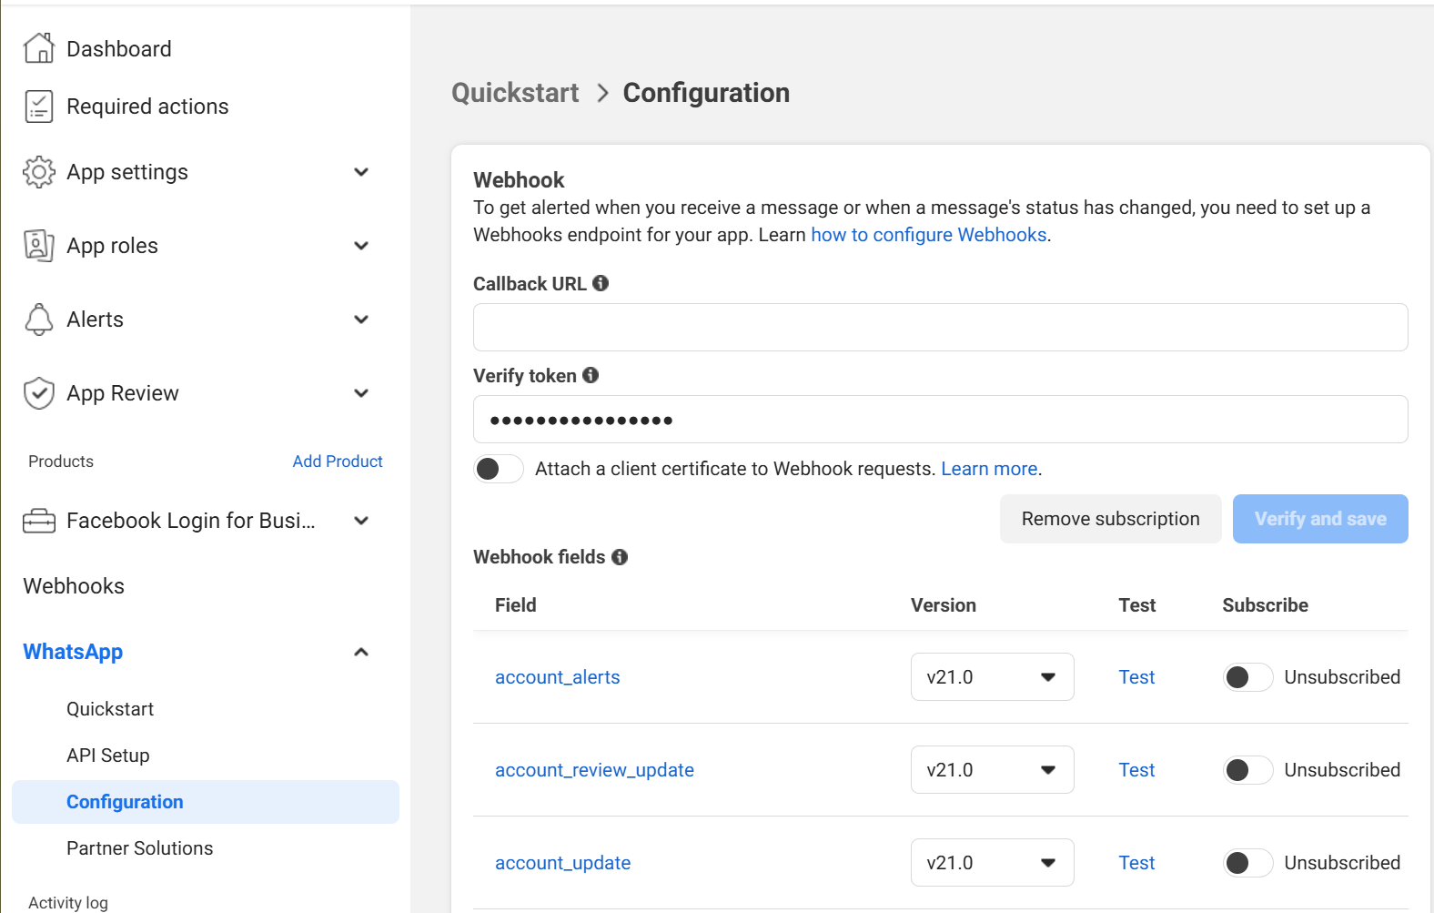Toggle subscription for account_review_update
This screenshot has height=913, width=1434.
click(1247, 770)
